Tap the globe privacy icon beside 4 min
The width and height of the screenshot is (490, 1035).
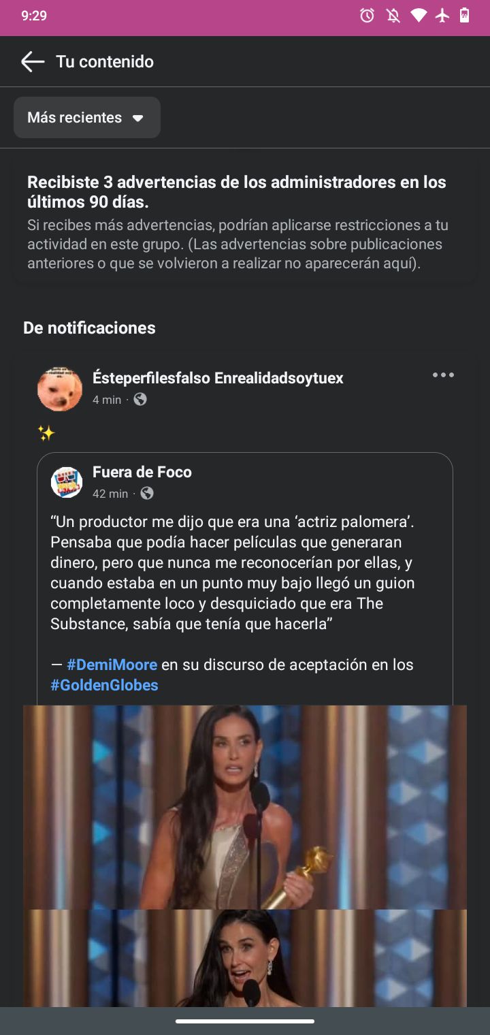[x=140, y=400]
